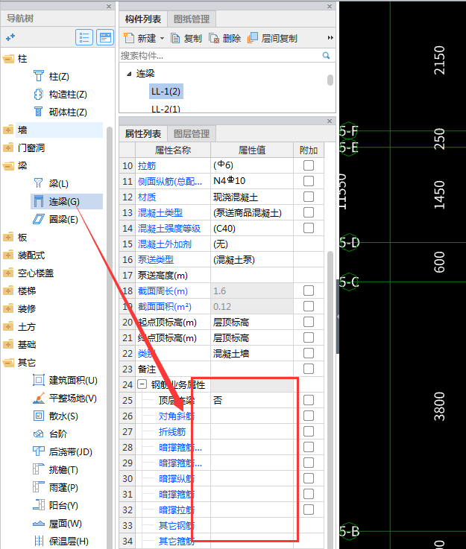
Task: Select the 连梁(G) coupling beam icon
Action: [39, 201]
